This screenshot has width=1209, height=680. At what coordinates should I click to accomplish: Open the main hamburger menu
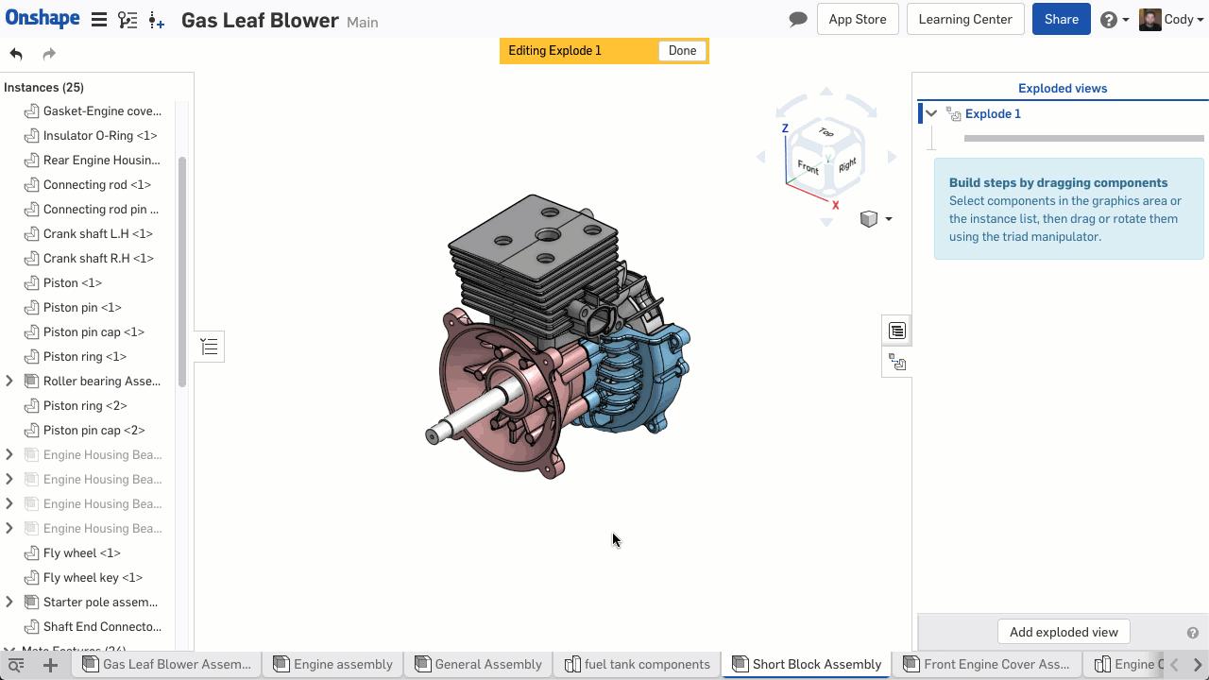99,17
